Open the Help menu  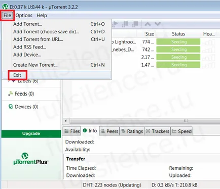42,16
